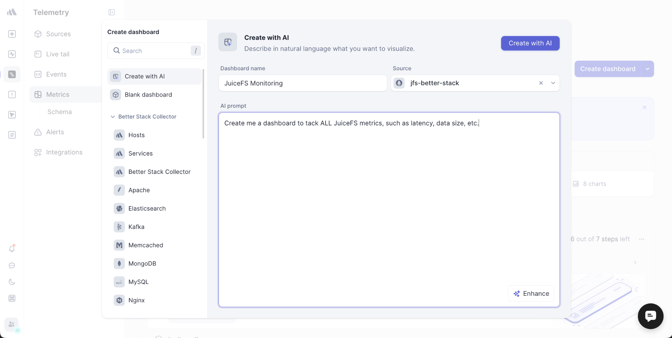Open notifications bell icon

point(12,249)
